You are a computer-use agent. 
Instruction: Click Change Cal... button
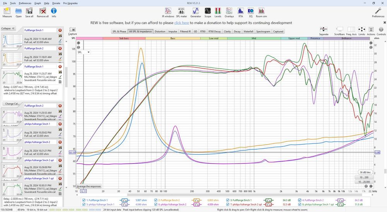(x=12, y=104)
